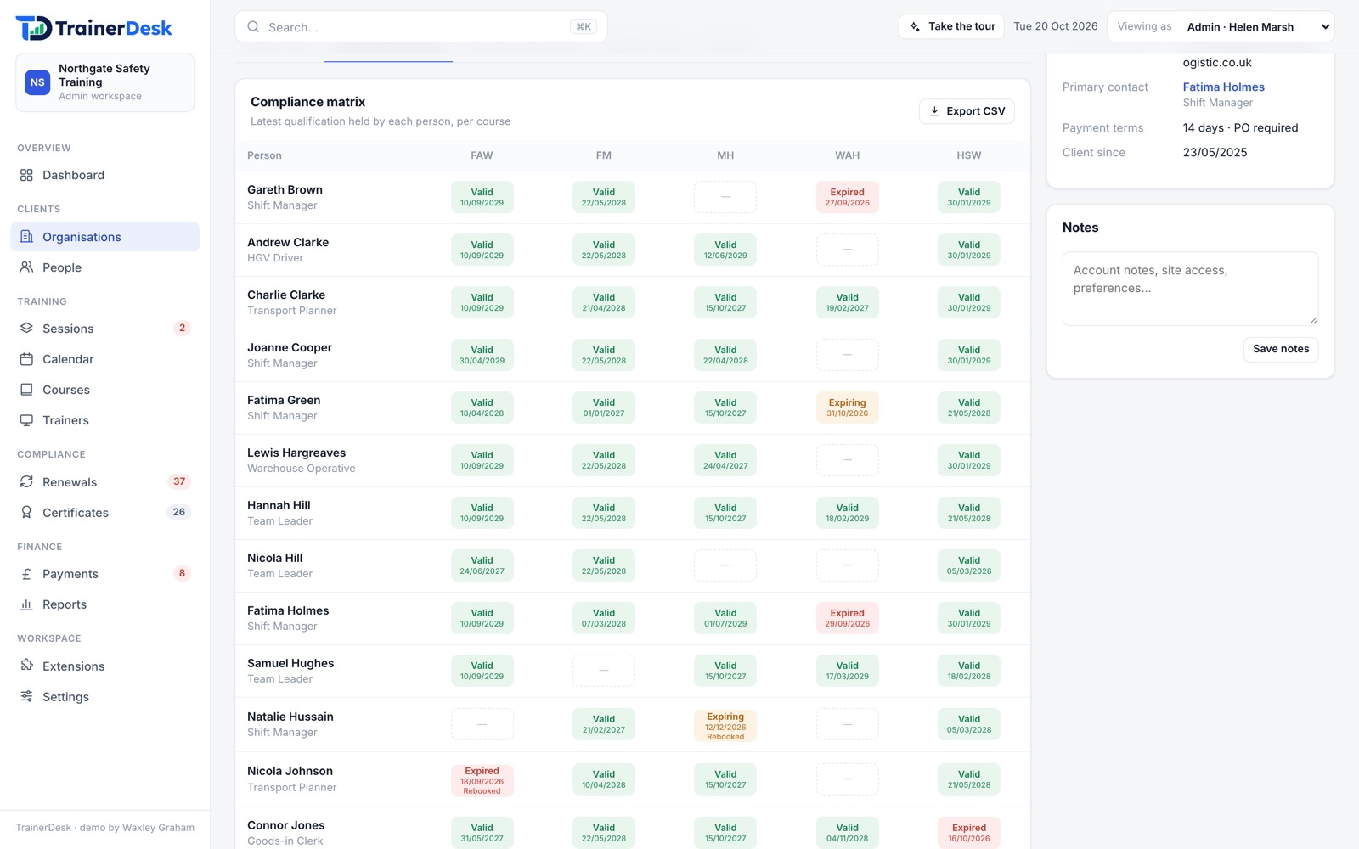Click the WAH column header
This screenshot has width=1359, height=849.
tap(847, 155)
